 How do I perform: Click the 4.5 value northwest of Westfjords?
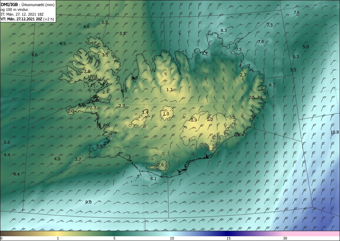coord(63,44)
